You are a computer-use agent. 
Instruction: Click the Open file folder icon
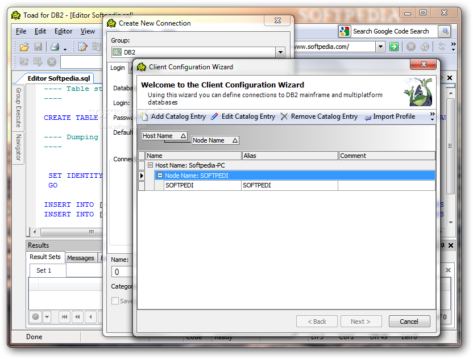(x=24, y=47)
